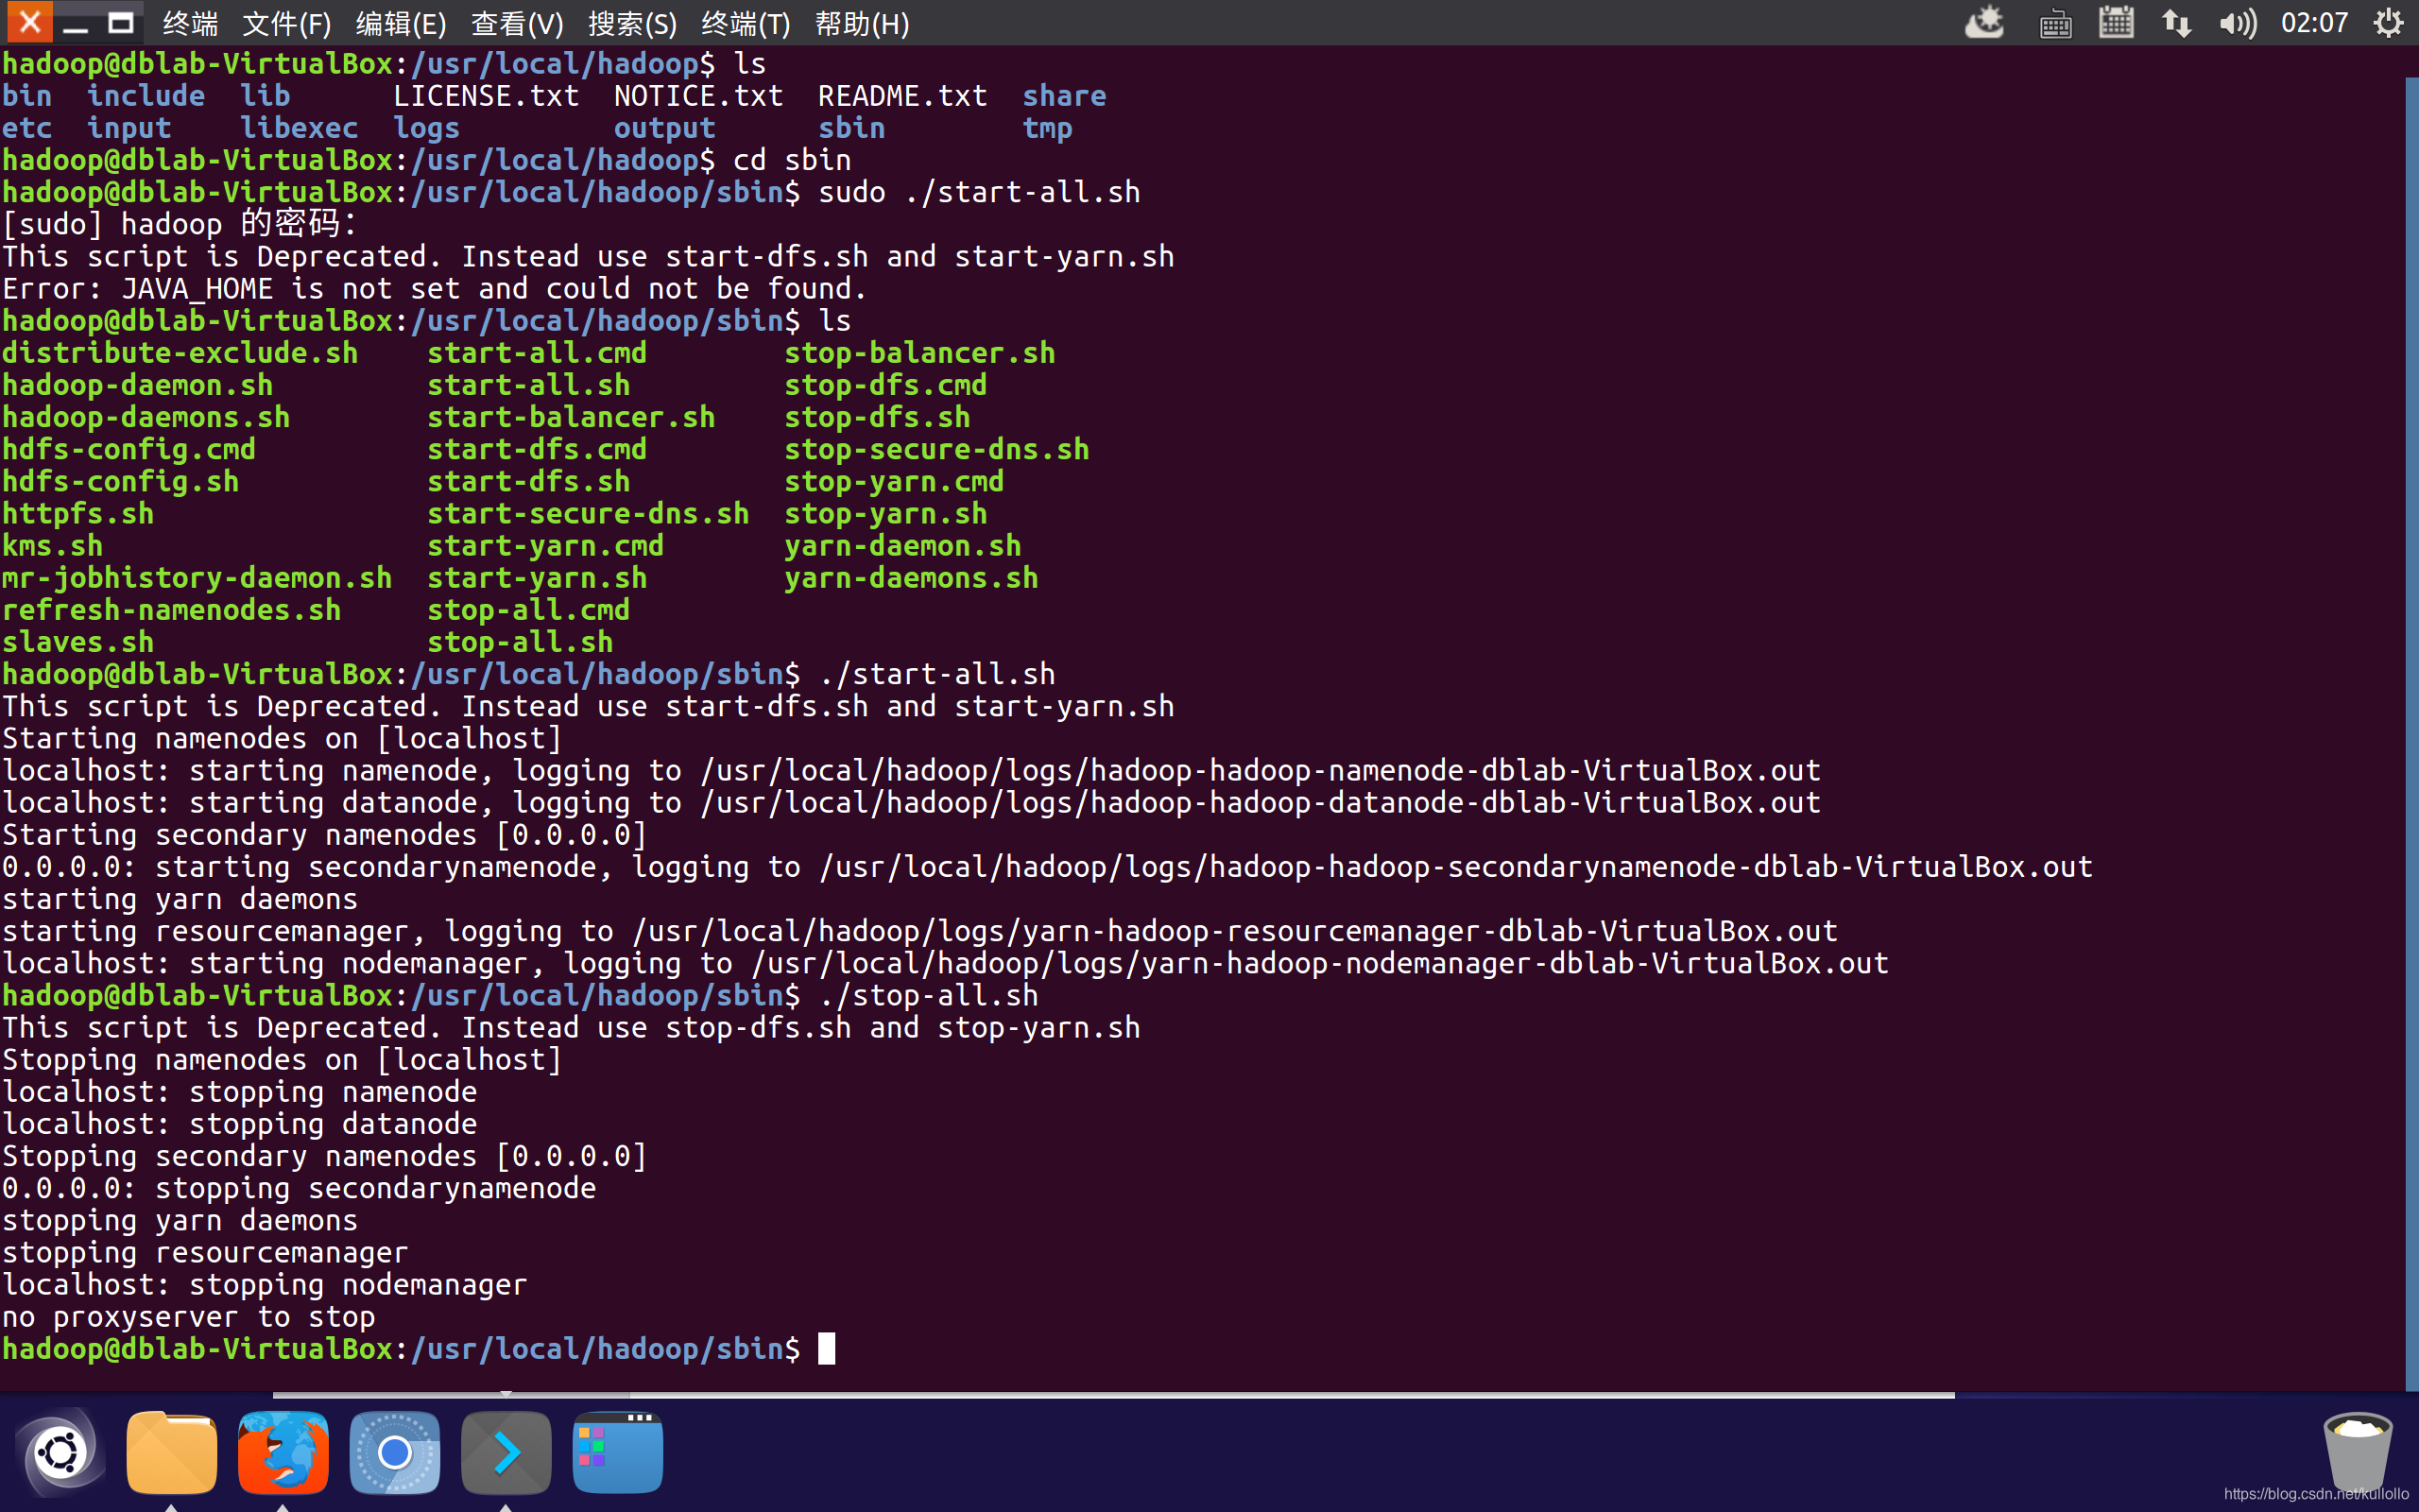Launch Chromium browser from the dock
Image resolution: width=2419 pixels, height=1512 pixels.
395,1452
